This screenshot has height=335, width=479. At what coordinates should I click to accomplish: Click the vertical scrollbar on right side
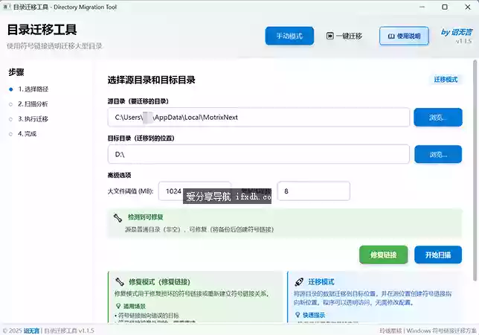475,170
